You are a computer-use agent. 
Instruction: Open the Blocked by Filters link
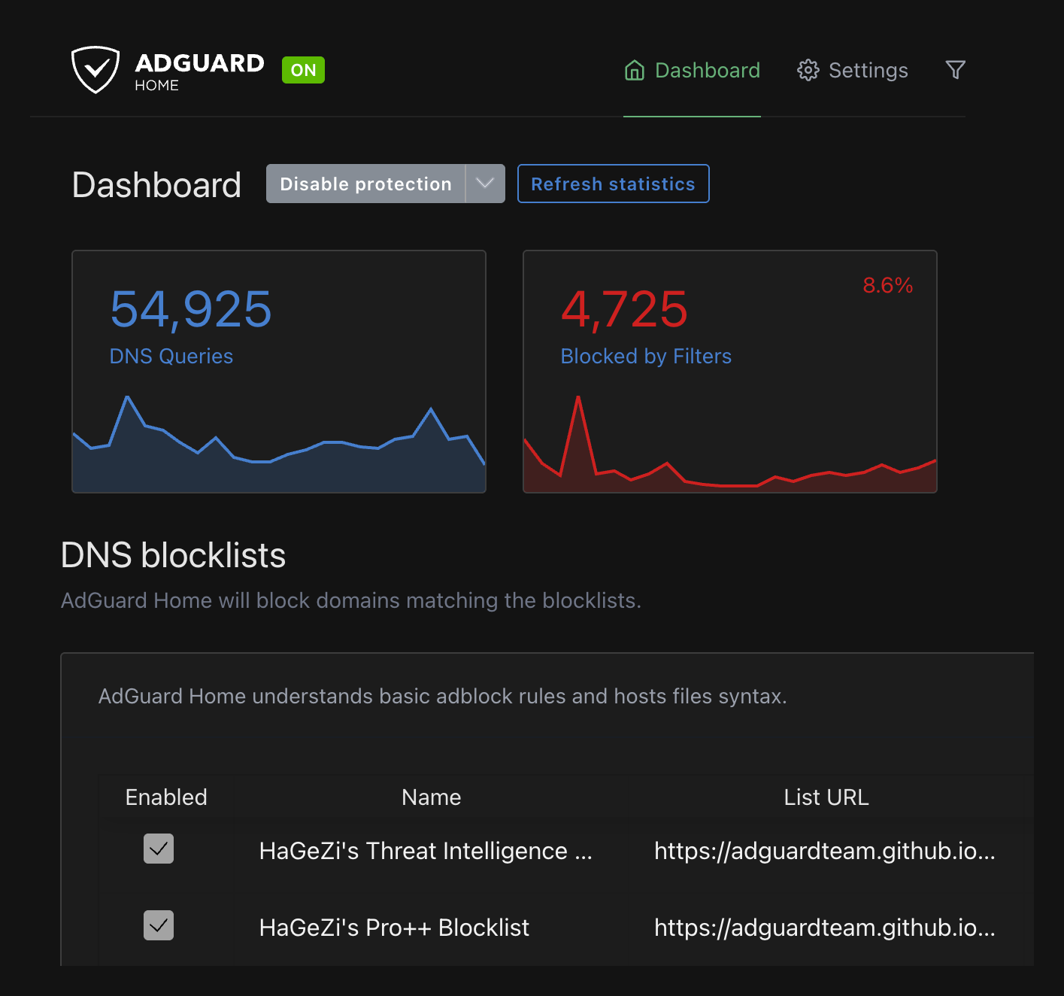point(646,356)
